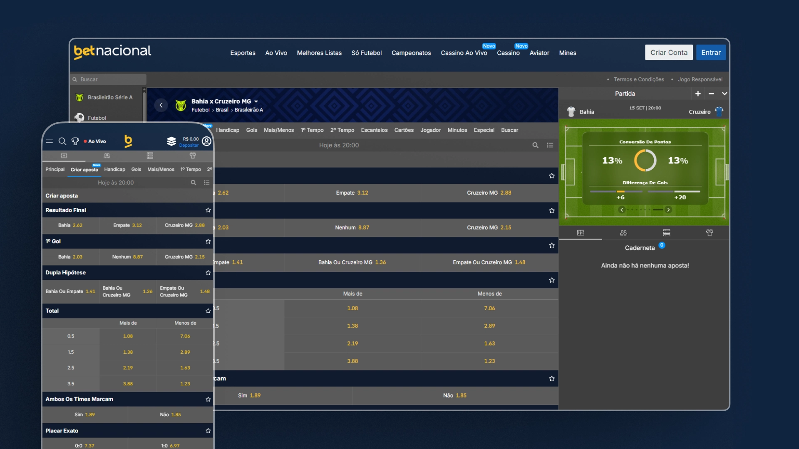Click the Criar Conta button

click(x=668, y=52)
